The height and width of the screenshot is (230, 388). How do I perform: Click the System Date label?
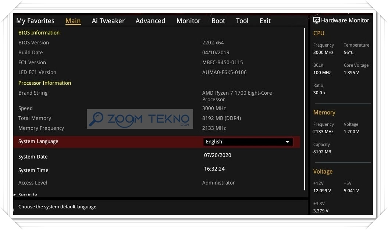click(33, 157)
